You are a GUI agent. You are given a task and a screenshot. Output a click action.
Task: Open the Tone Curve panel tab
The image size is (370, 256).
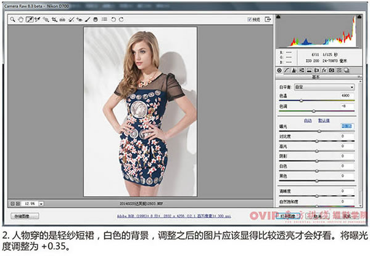[287, 70]
